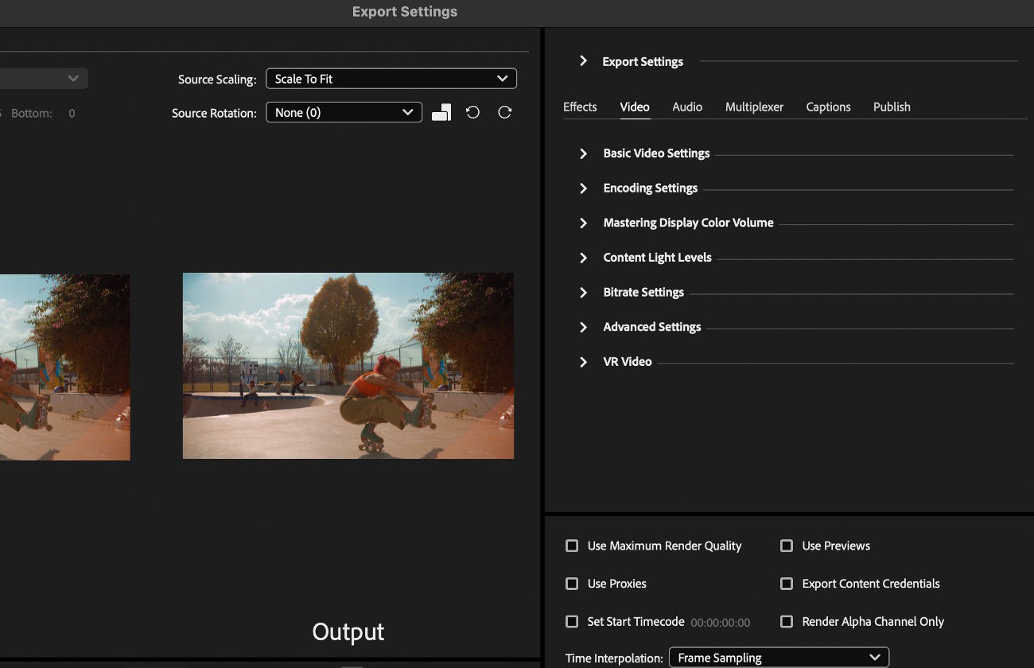Enable Use Proxies
1034x668 pixels.
pyautogui.click(x=572, y=583)
